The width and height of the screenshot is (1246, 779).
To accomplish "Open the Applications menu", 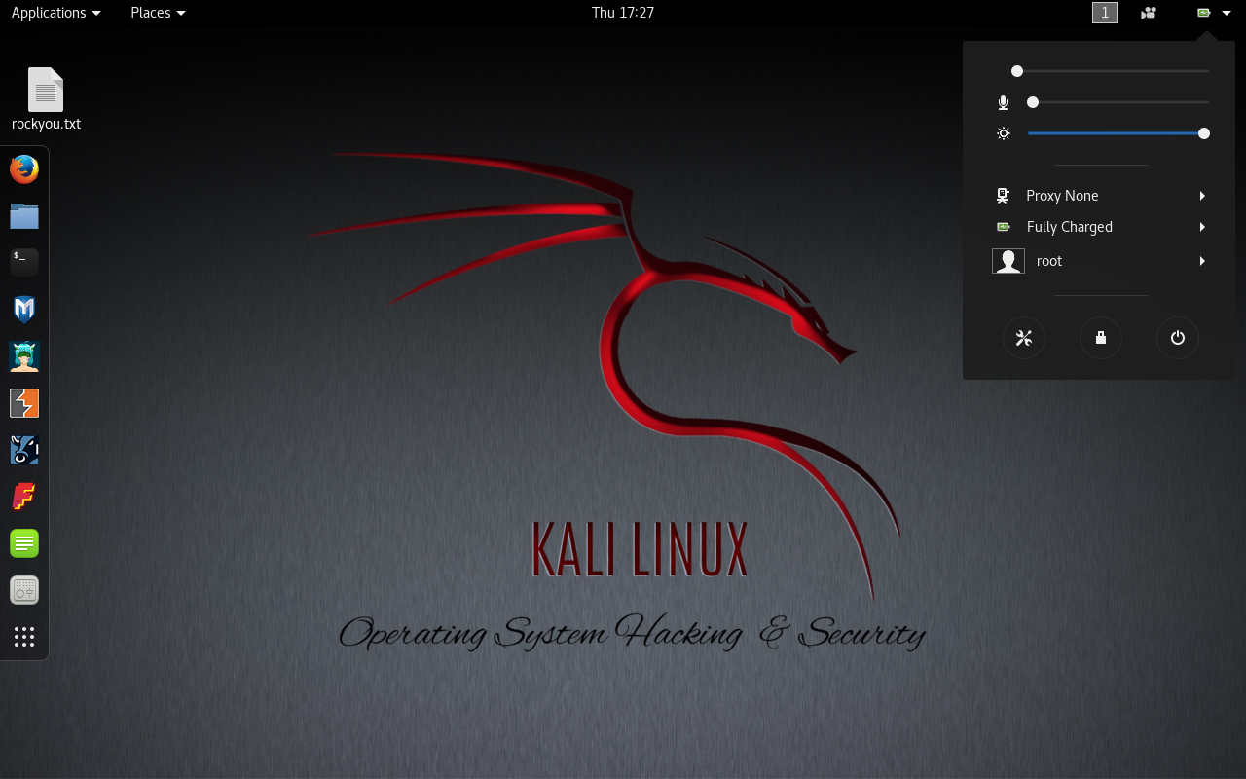I will [55, 13].
